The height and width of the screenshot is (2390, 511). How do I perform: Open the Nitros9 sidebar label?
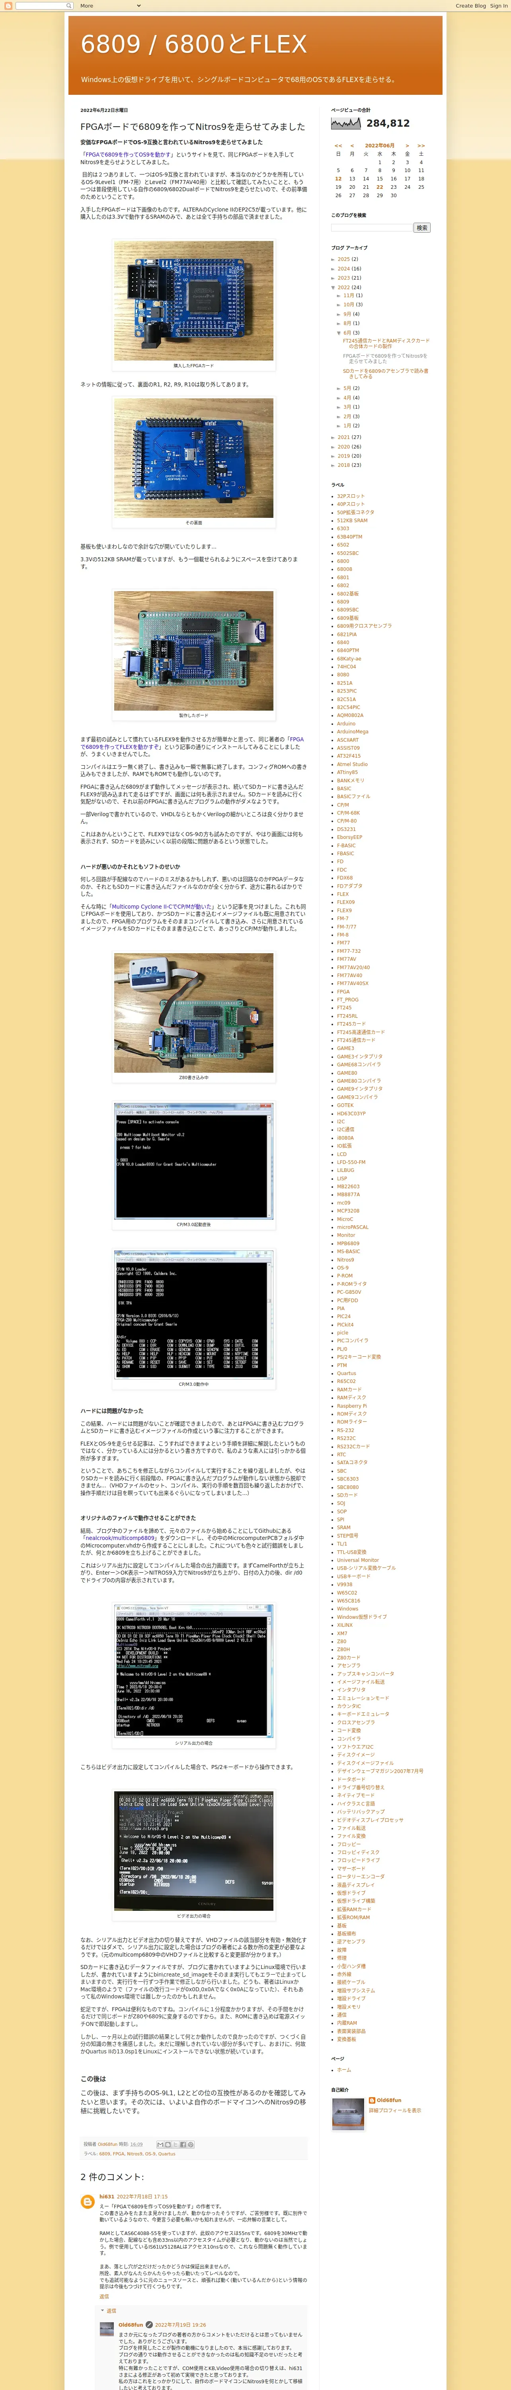pos(345,1260)
